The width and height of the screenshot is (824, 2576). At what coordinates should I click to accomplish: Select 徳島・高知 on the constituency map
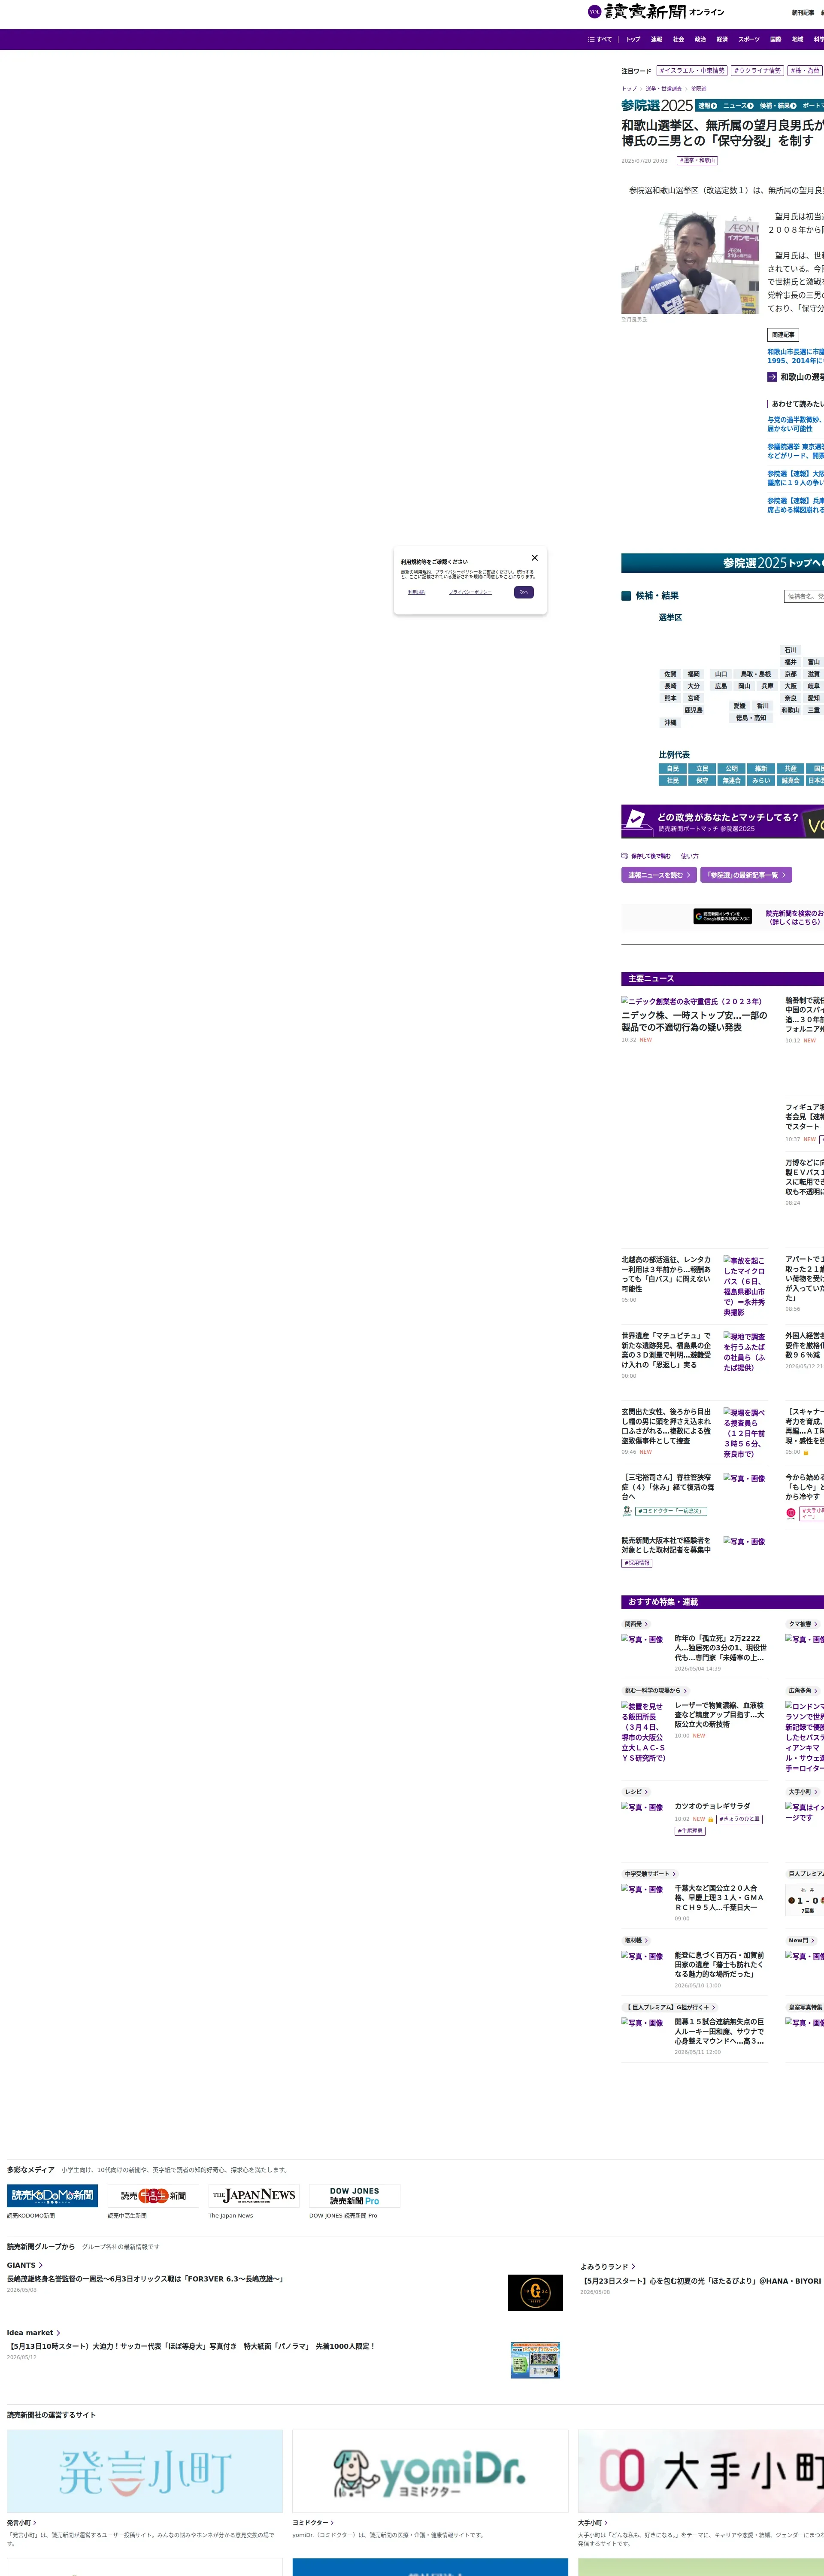[x=751, y=718]
